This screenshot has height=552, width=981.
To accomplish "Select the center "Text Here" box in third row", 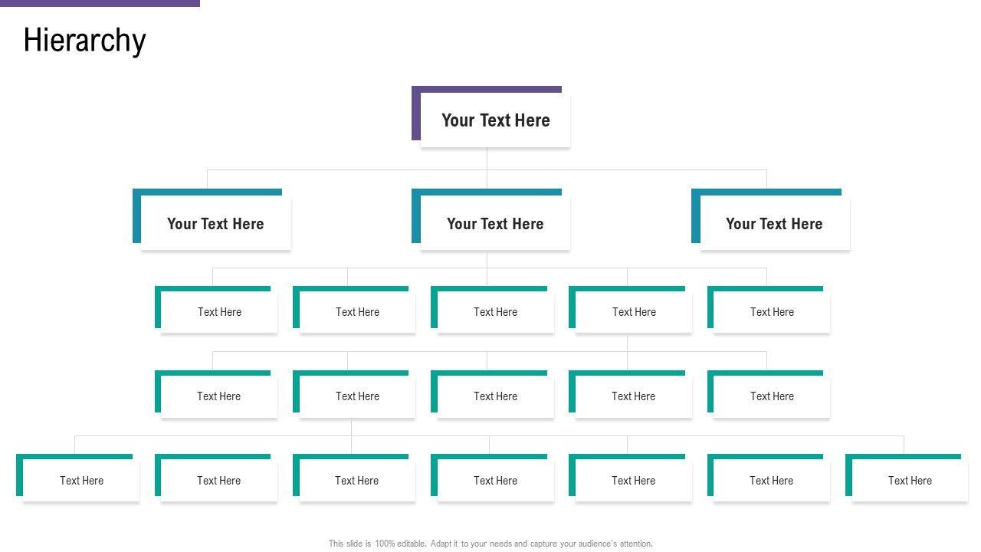I will [495, 312].
